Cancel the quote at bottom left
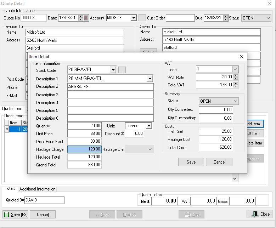 coord(43,215)
